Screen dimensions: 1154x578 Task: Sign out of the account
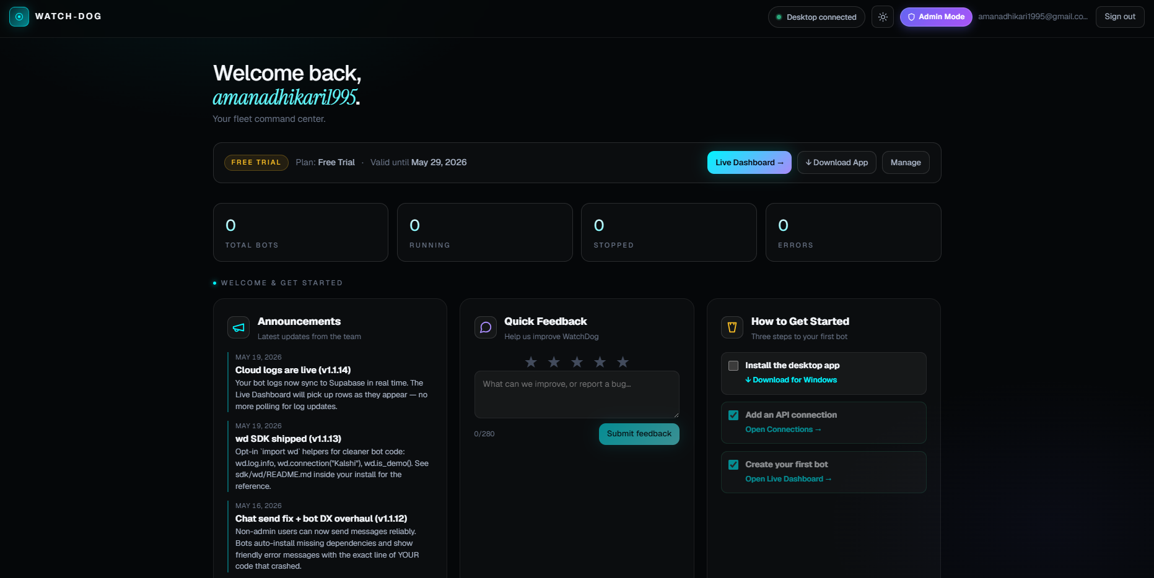pyautogui.click(x=1120, y=17)
